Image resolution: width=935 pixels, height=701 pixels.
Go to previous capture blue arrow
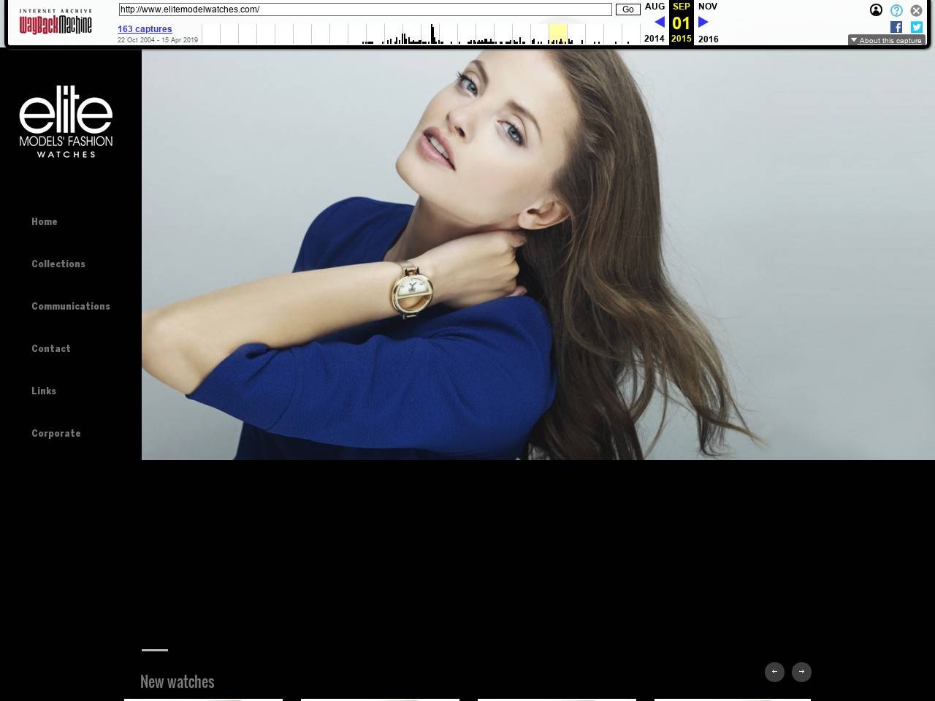[x=659, y=22]
